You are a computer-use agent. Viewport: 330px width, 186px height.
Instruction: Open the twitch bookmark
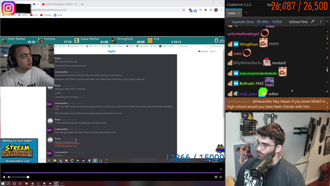(23, 15)
